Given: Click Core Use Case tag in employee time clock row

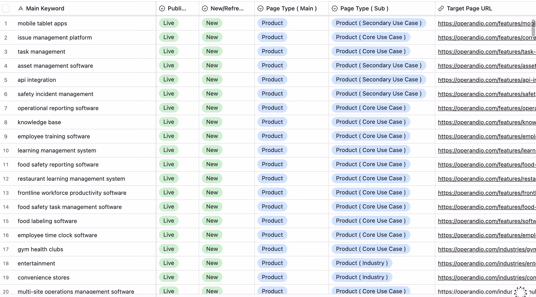Looking at the screenshot, I should coord(371,235).
